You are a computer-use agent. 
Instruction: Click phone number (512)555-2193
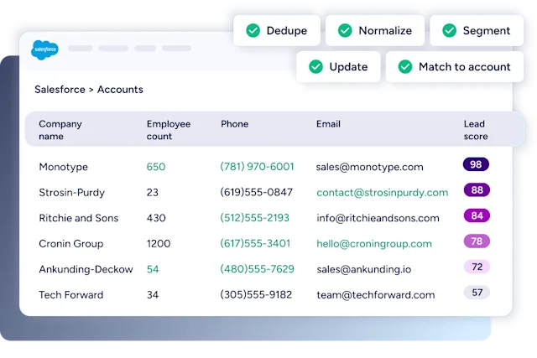tap(255, 218)
